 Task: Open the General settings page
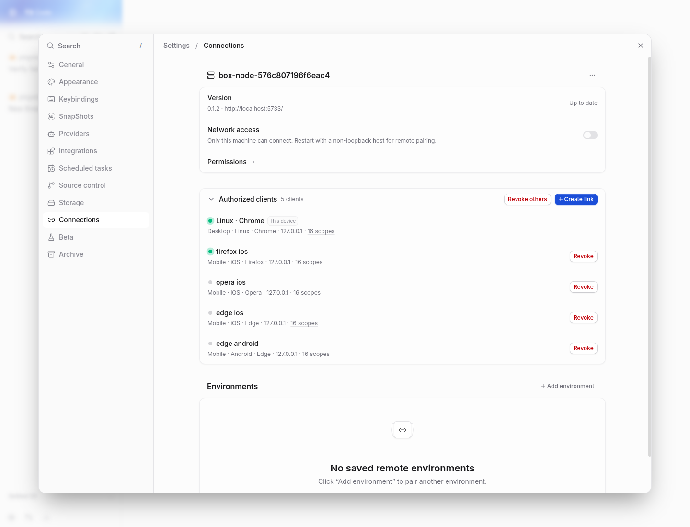point(96,65)
